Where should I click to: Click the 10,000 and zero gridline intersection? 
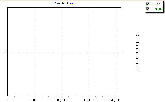click(x=62, y=52)
